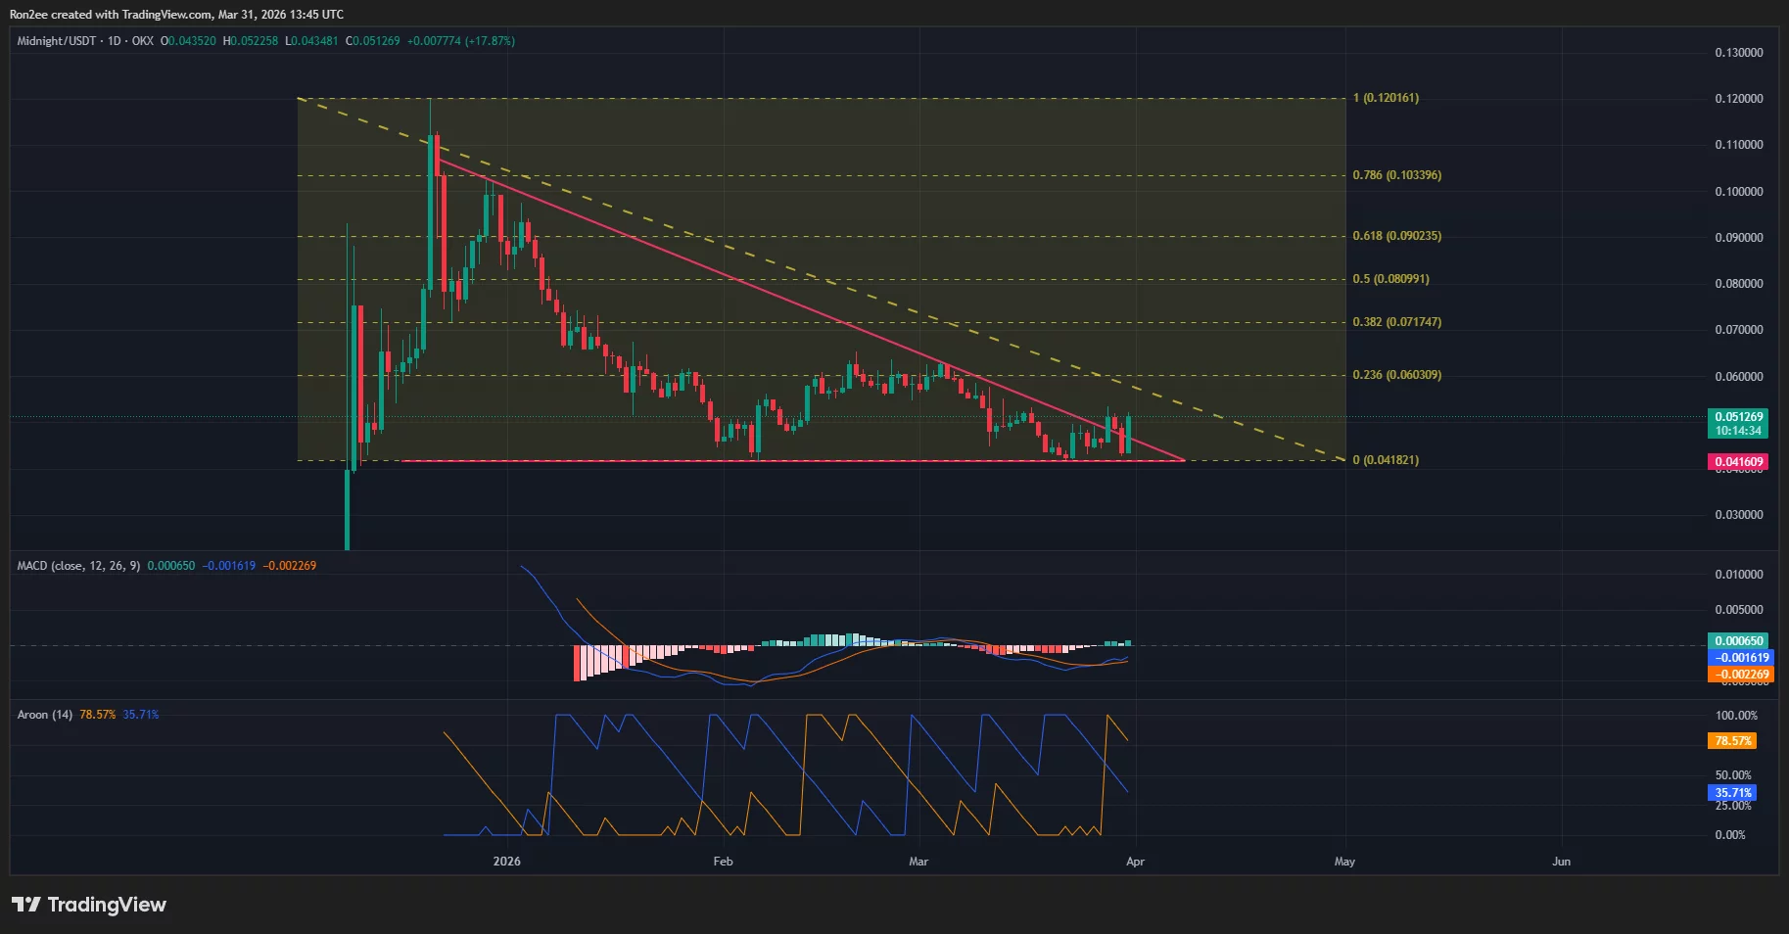Screen dimensions: 1789x934
Task: Select the 2026 label on time axis
Action: click(x=506, y=862)
